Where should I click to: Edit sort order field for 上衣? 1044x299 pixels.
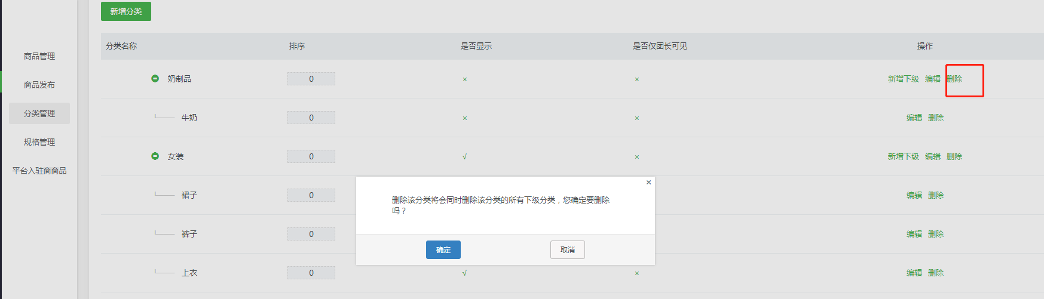pos(311,273)
